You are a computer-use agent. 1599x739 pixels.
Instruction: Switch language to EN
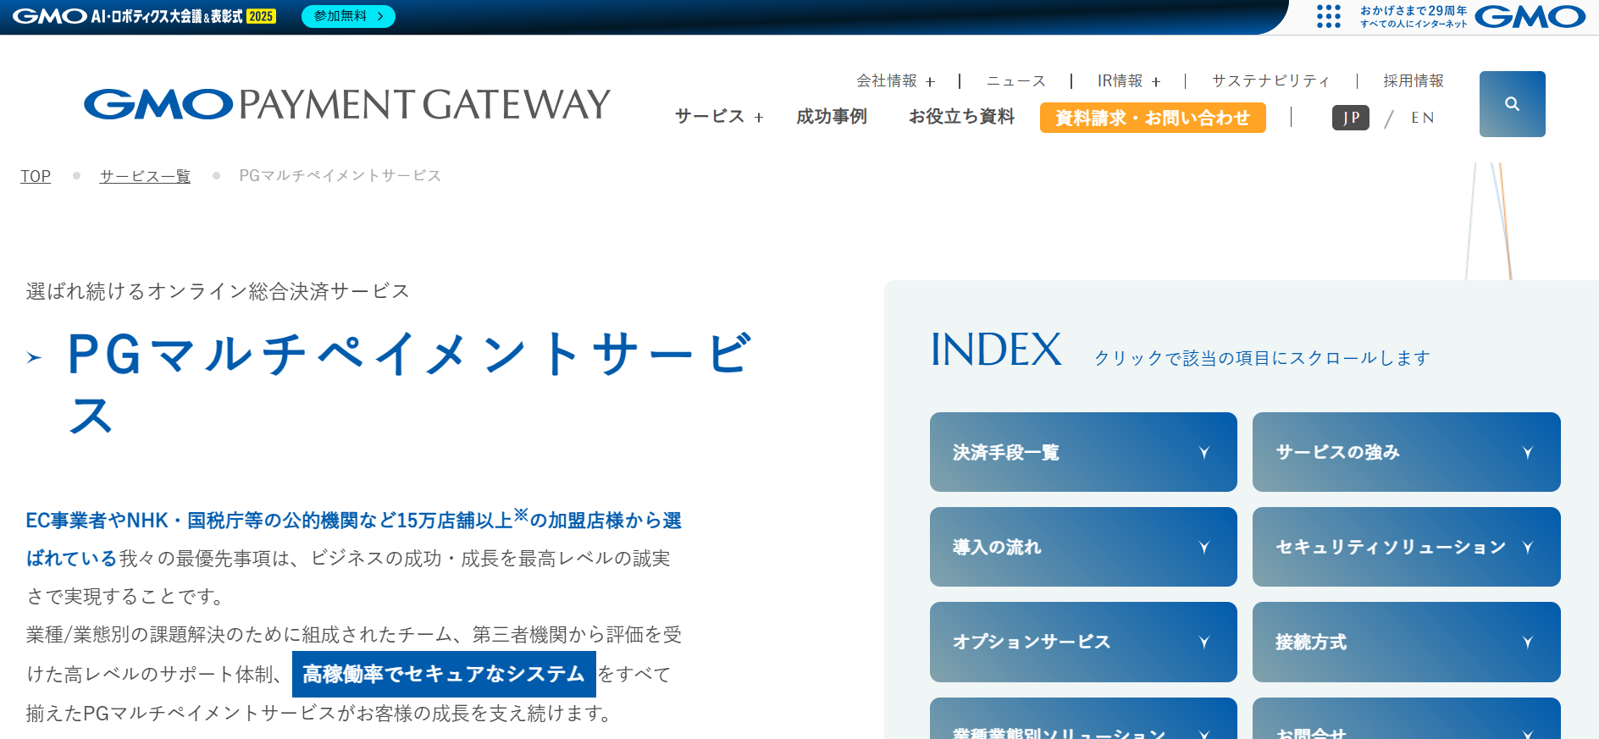[x=1423, y=118]
